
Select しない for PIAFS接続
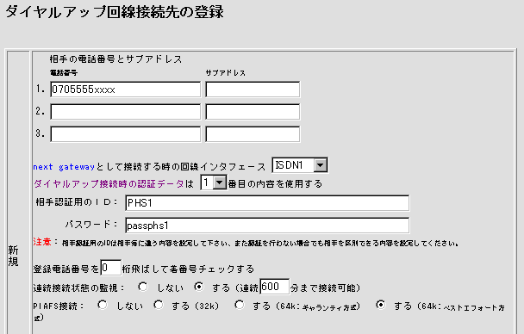(x=103, y=305)
